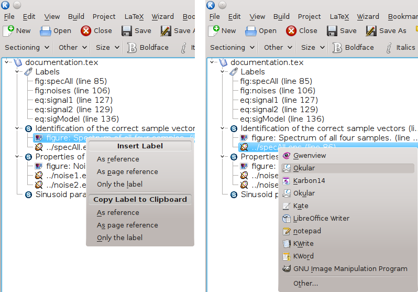Open View menu in right window

click(x=257, y=17)
